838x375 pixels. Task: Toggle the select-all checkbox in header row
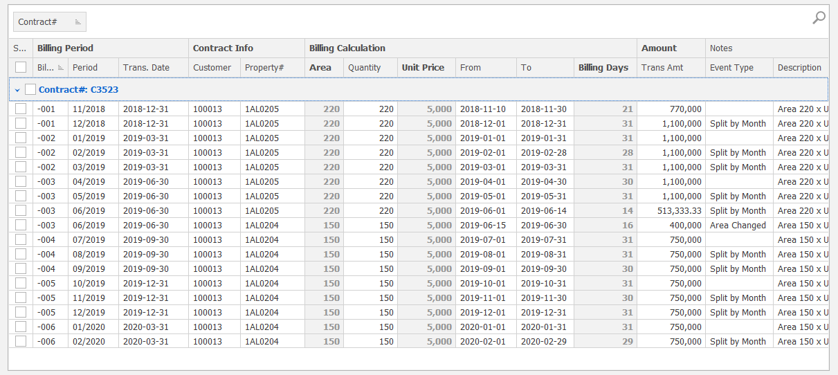point(21,68)
